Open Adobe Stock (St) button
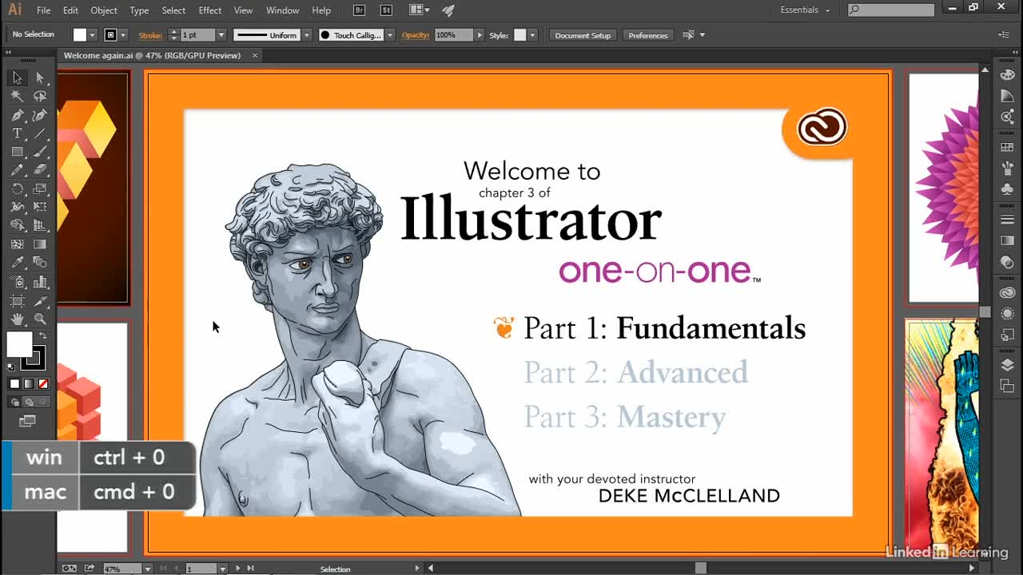The image size is (1023, 575). (x=386, y=10)
